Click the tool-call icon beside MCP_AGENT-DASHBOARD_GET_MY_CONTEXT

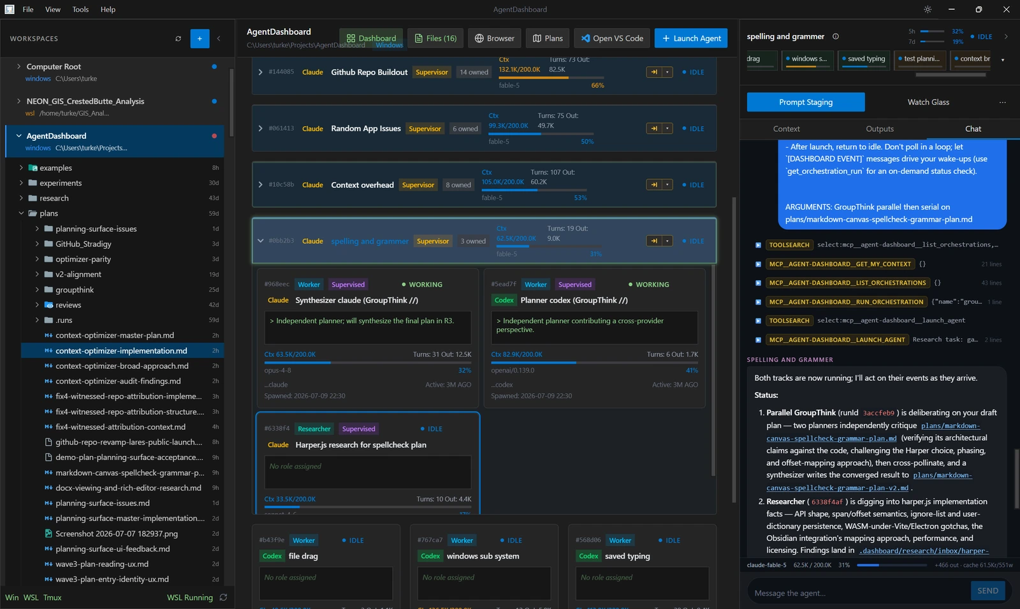pyautogui.click(x=758, y=264)
